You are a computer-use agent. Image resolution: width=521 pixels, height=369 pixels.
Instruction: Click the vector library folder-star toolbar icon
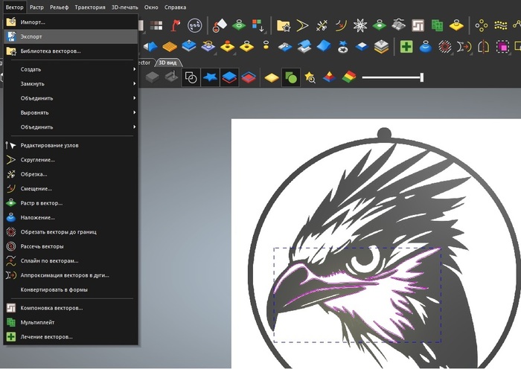coord(284,25)
